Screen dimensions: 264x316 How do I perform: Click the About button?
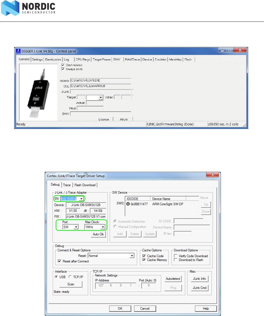pos(123,119)
